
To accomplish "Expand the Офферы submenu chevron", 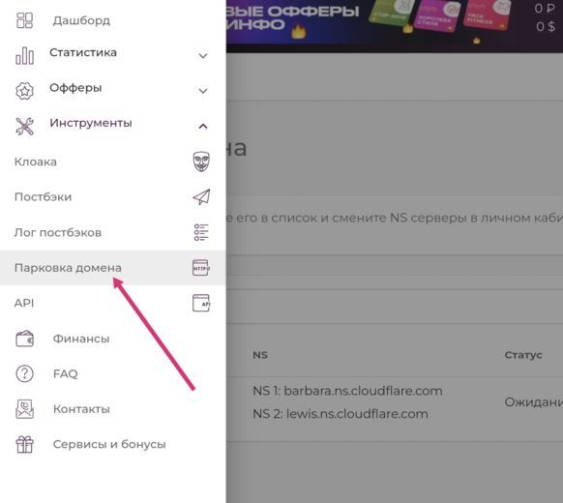I will (x=203, y=91).
